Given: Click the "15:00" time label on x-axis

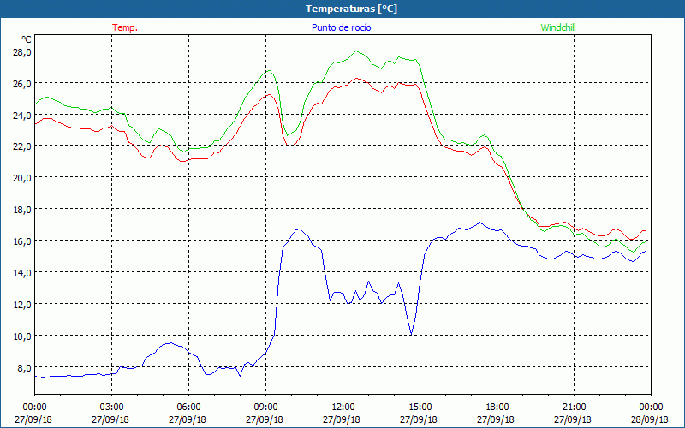Looking at the screenshot, I should coord(420,407).
